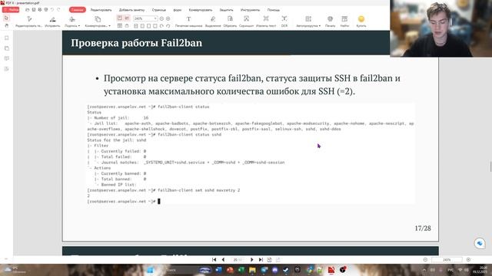Click the taskbar clock and date
This screenshot has width=492, height=276.
click(480, 270)
